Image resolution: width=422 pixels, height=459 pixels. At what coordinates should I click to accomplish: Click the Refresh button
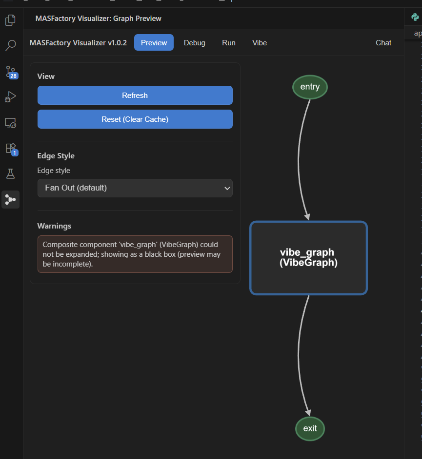(x=135, y=96)
